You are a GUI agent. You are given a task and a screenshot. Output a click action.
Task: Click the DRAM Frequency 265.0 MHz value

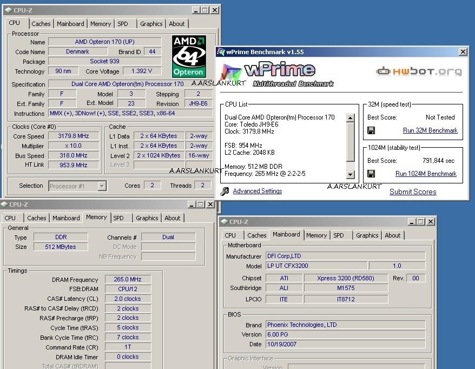point(128,279)
